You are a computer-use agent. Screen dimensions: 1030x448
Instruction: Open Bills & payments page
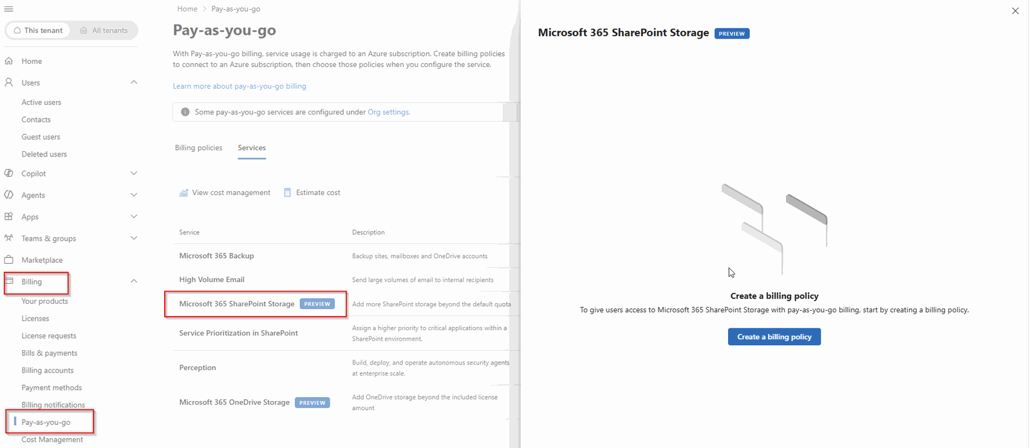[x=50, y=353]
